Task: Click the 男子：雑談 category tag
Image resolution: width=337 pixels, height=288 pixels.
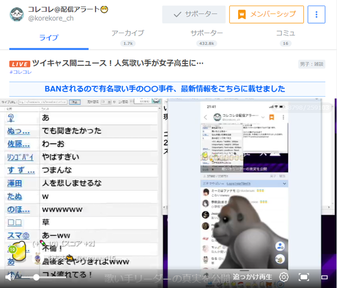Action: pyautogui.click(x=312, y=64)
